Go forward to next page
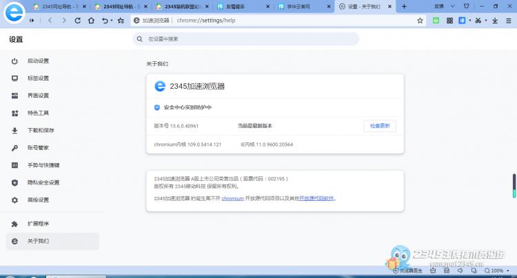The height and width of the screenshot is (278, 517). [x=64, y=21]
